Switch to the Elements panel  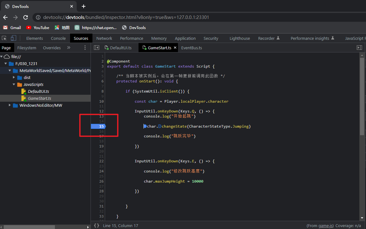(x=34, y=38)
